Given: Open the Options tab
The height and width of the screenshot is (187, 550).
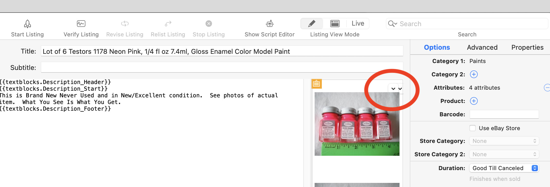Looking at the screenshot, I should (437, 47).
